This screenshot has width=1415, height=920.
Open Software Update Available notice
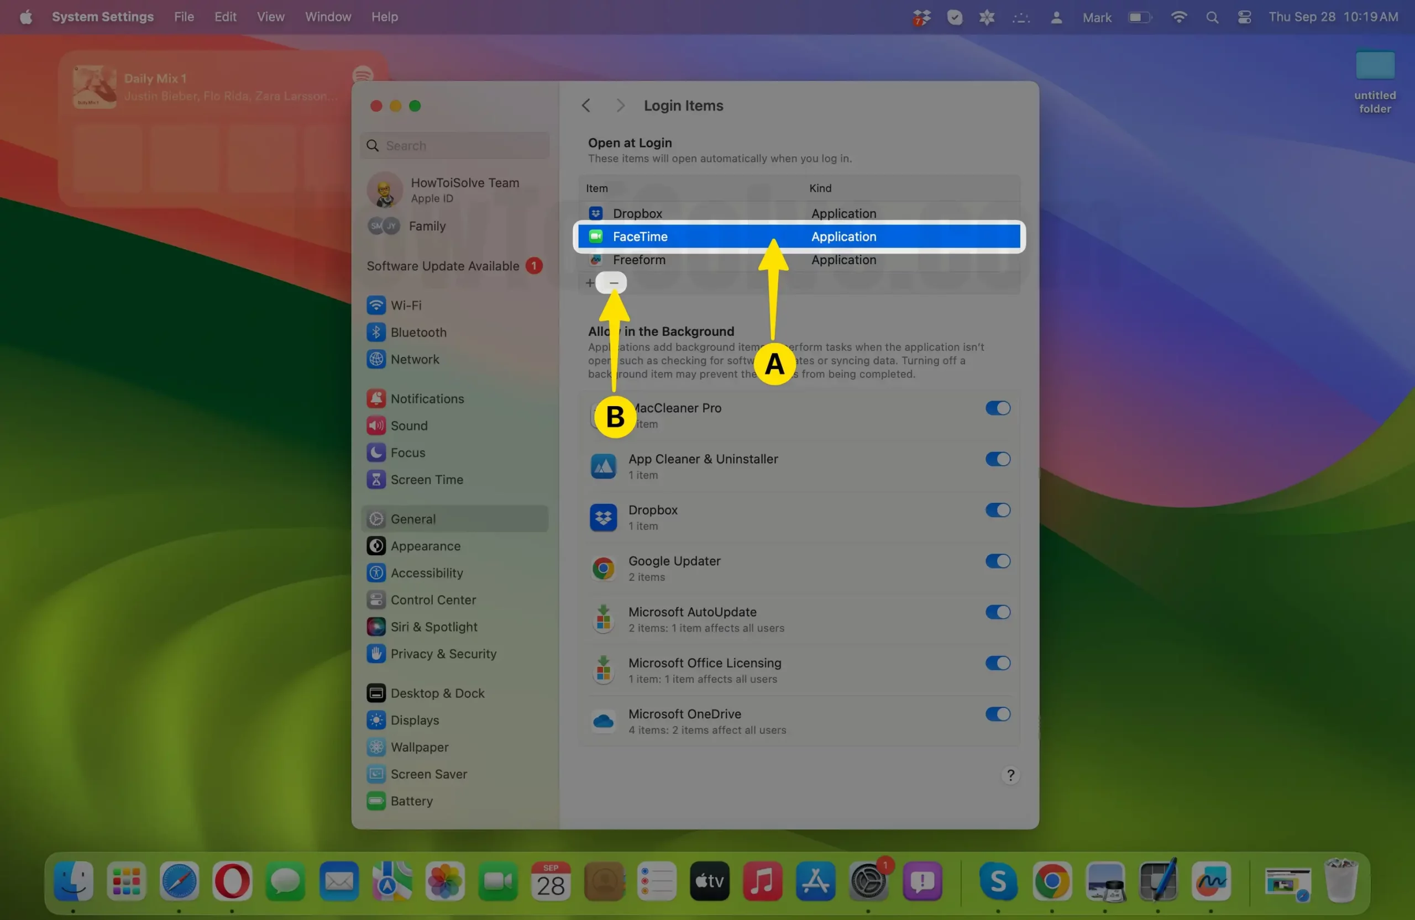[x=455, y=266]
